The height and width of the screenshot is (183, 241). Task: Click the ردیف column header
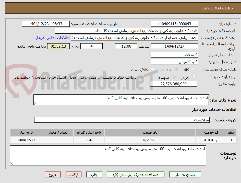click(x=232, y=132)
